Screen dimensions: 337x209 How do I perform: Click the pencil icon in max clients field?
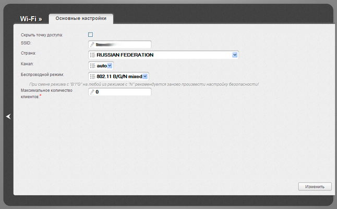[92, 92]
